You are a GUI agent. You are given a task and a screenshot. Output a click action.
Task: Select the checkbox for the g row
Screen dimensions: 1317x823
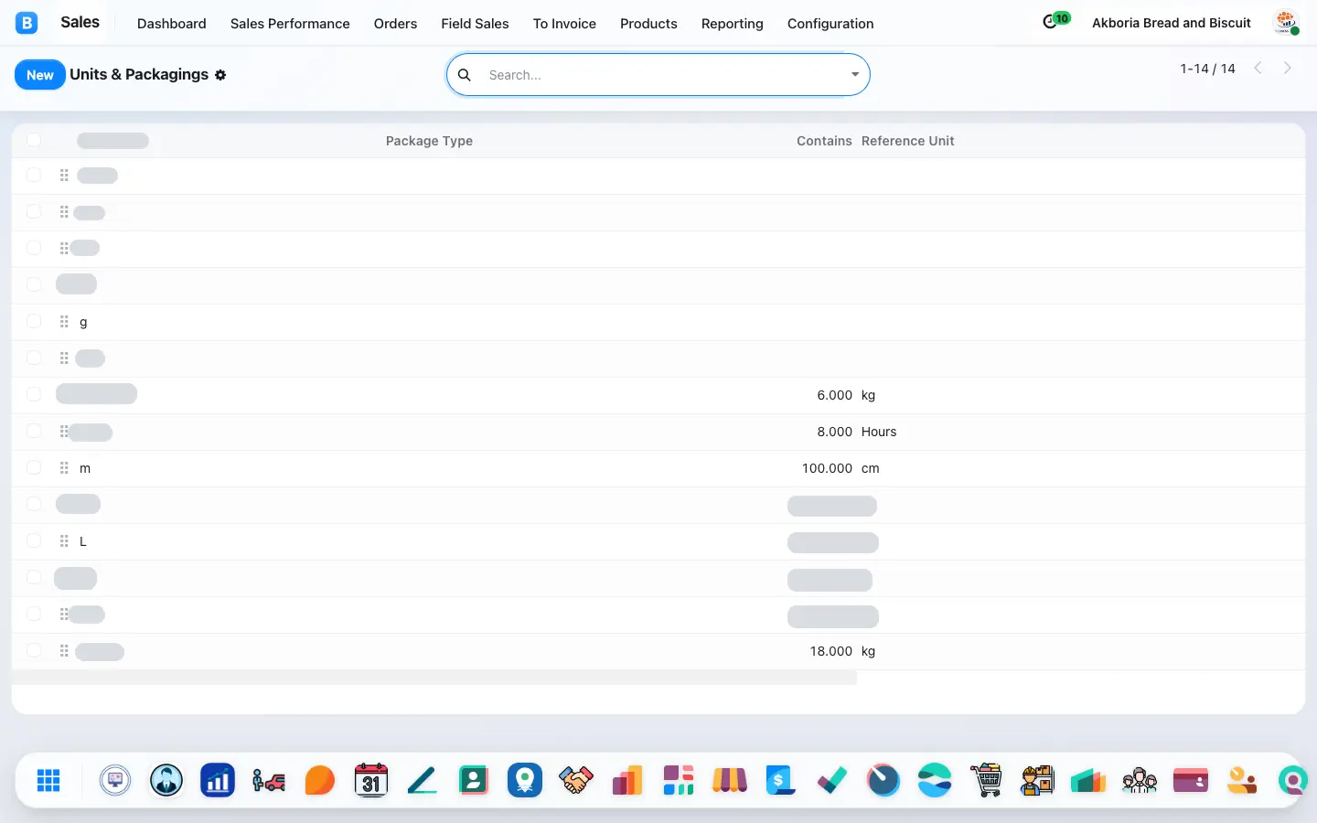click(x=34, y=322)
